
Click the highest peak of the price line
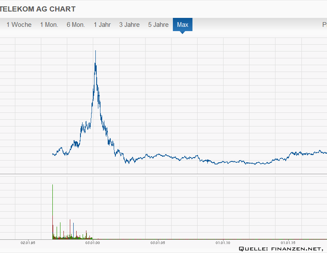(95, 51)
